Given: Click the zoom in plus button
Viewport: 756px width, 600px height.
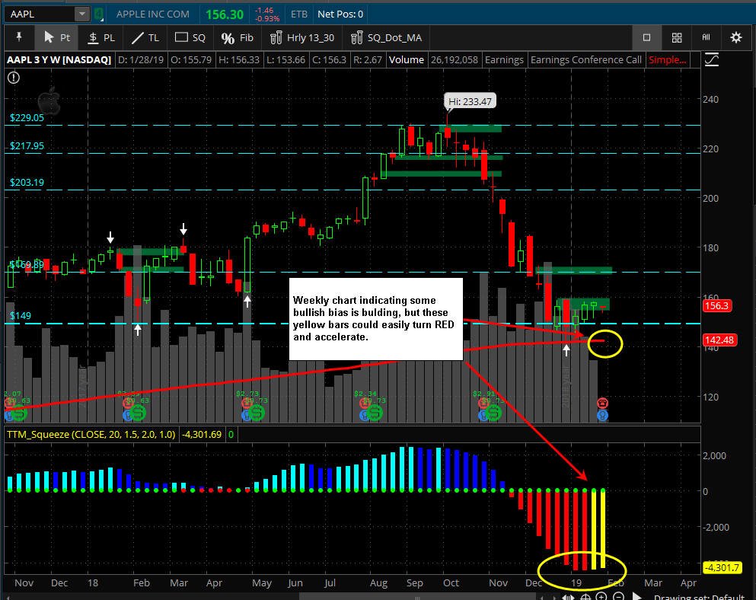Looking at the screenshot, I should 601,597.
